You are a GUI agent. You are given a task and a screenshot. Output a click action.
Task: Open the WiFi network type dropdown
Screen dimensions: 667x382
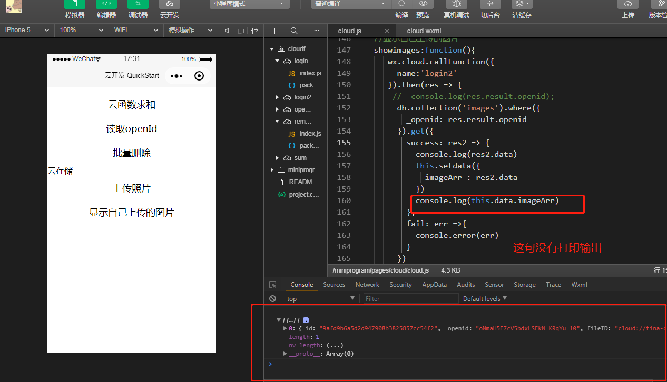(x=135, y=30)
